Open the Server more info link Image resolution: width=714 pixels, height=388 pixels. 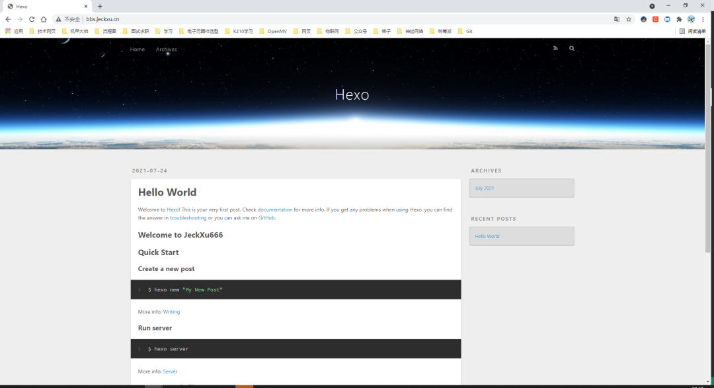[170, 371]
